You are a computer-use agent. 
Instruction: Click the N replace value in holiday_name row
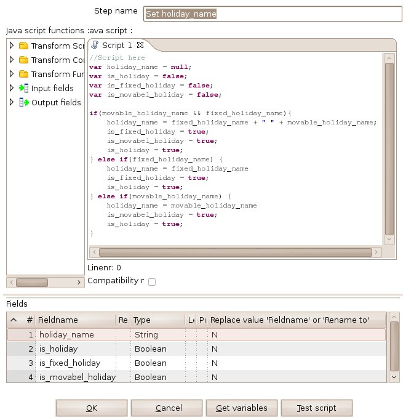(x=215, y=334)
